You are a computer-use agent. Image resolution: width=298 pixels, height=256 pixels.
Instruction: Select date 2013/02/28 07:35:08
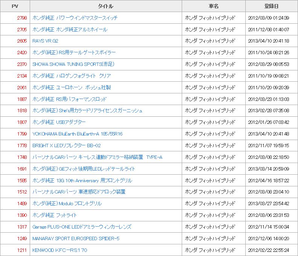click(269, 111)
